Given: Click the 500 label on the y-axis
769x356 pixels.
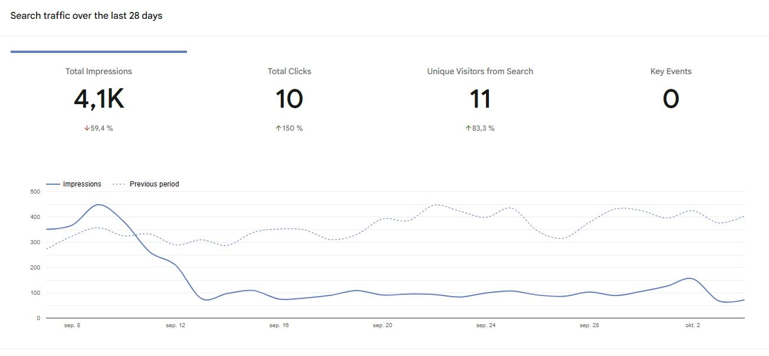Looking at the screenshot, I should [34, 192].
